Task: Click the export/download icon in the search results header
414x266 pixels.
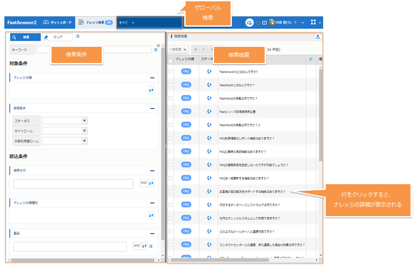Action: [317, 37]
